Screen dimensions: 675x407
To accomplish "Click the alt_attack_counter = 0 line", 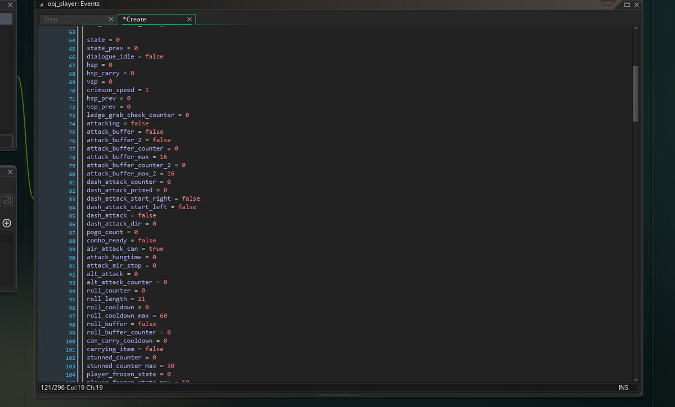I will tap(127, 282).
